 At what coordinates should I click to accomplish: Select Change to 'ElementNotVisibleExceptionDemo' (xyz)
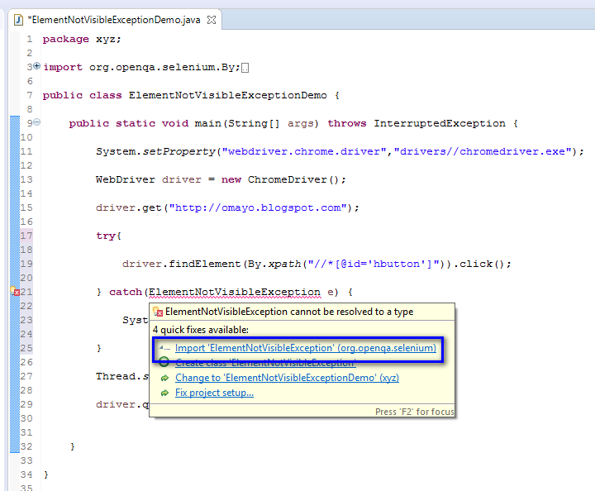point(287,378)
